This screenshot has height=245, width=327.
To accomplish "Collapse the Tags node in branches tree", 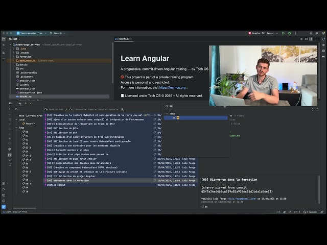I will point(16,128).
